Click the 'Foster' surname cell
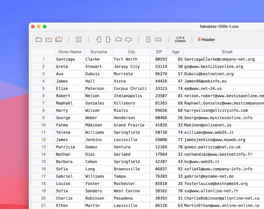264x209 pixels. (x=99, y=183)
